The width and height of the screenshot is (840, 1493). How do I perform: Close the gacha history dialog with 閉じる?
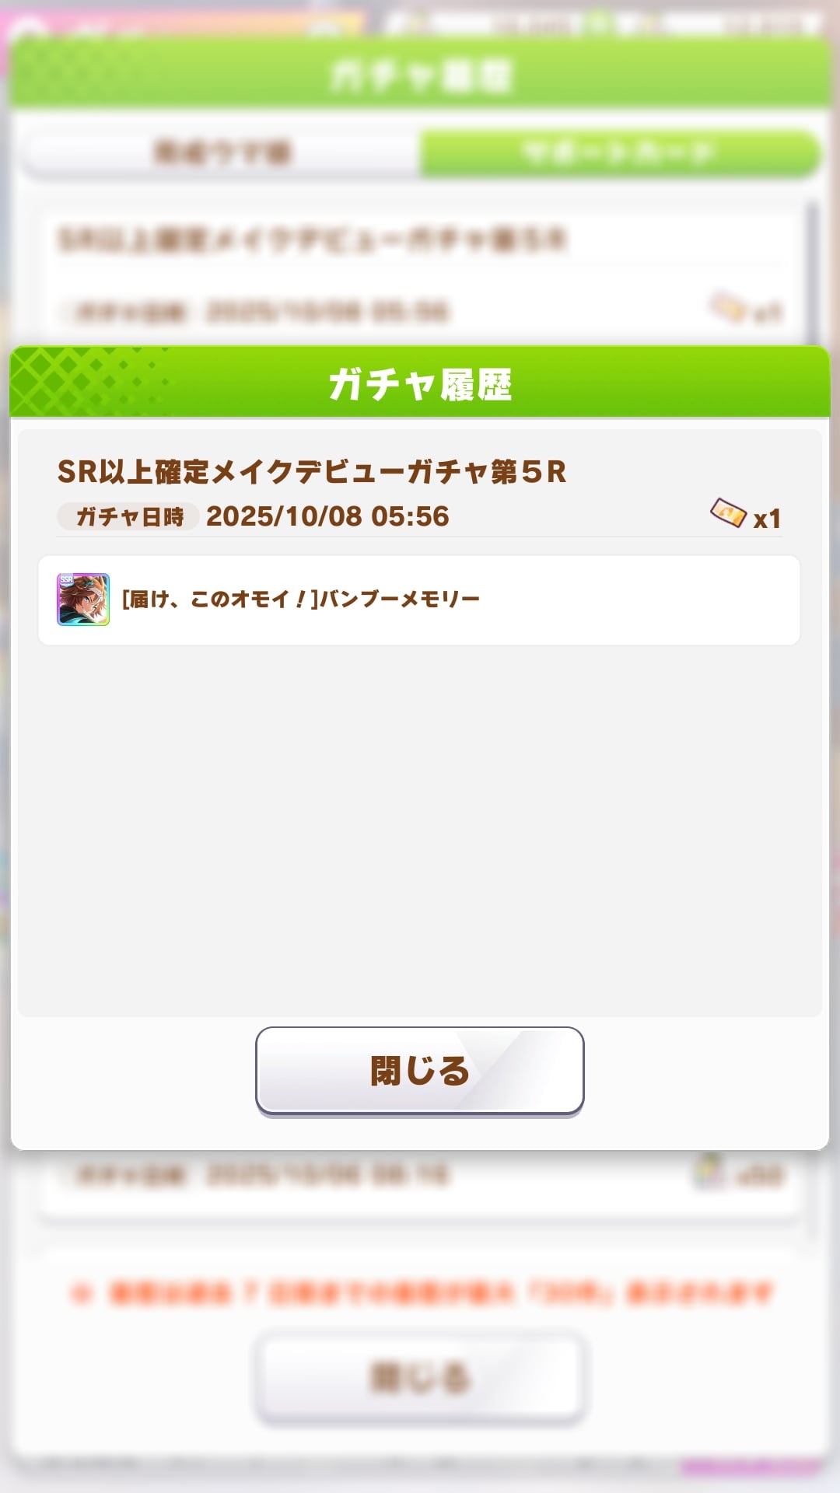(420, 1071)
